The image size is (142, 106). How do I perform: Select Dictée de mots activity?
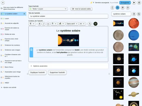click(13, 34)
